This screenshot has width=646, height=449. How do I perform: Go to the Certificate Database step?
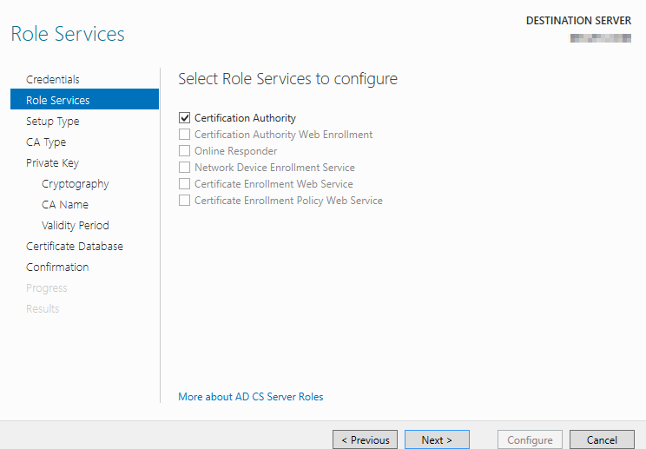pos(74,246)
